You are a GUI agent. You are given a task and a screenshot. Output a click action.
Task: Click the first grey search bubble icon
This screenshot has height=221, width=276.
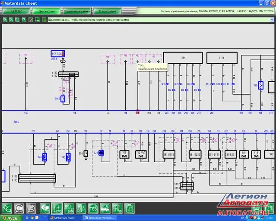[x=19, y=208]
